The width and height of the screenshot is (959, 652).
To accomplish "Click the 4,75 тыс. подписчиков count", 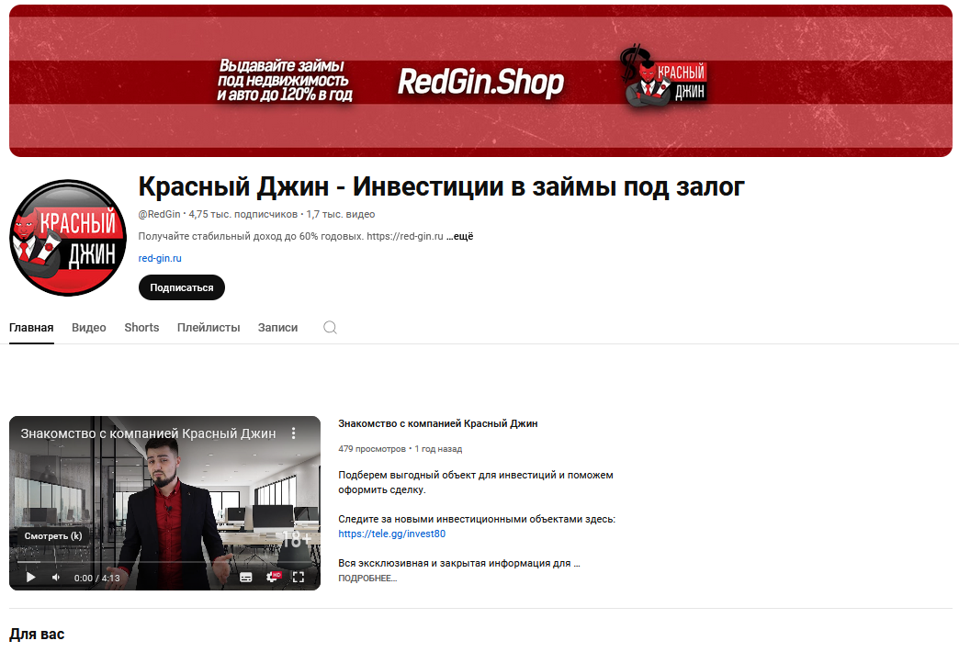I will coord(243,214).
